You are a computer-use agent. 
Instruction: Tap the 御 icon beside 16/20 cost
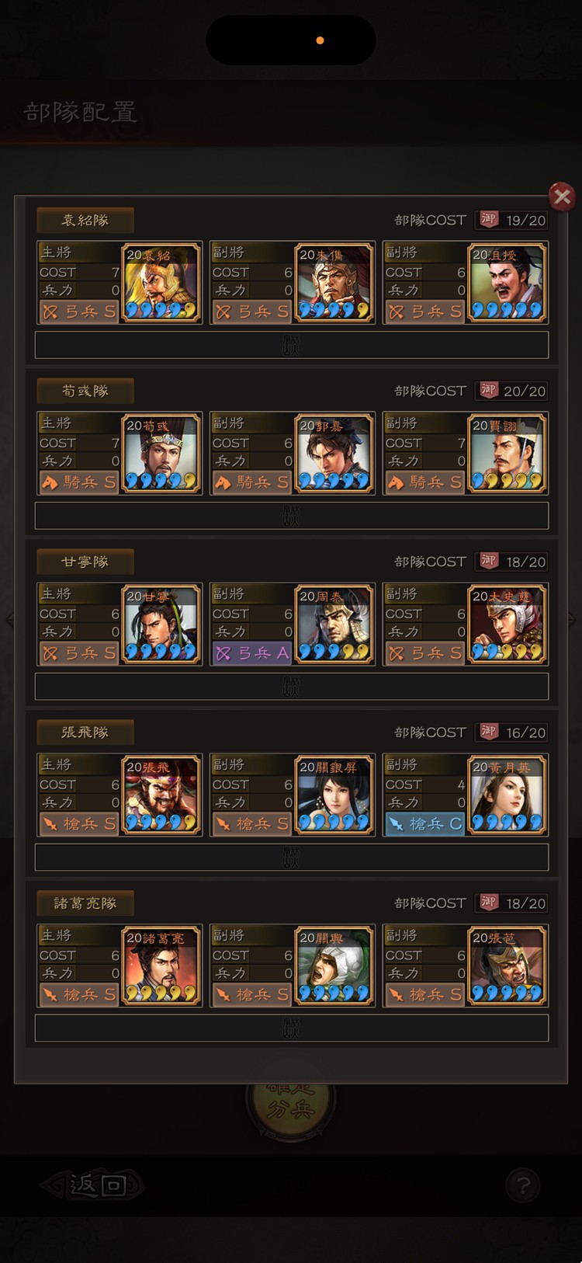click(488, 732)
